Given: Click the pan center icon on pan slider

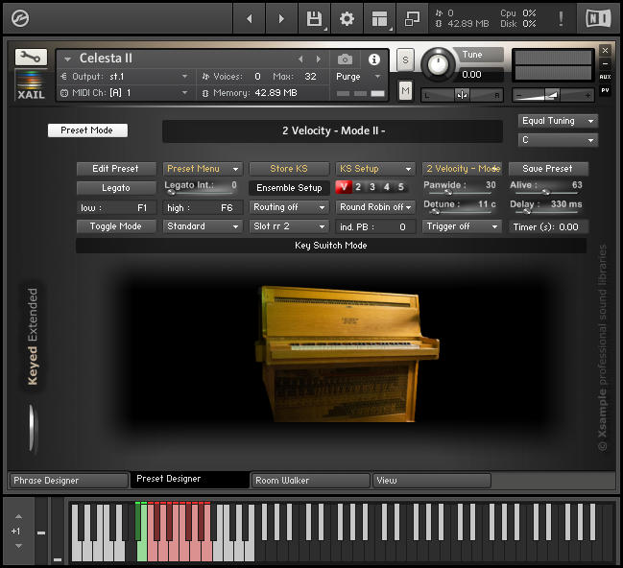Looking at the screenshot, I should click(x=462, y=95).
